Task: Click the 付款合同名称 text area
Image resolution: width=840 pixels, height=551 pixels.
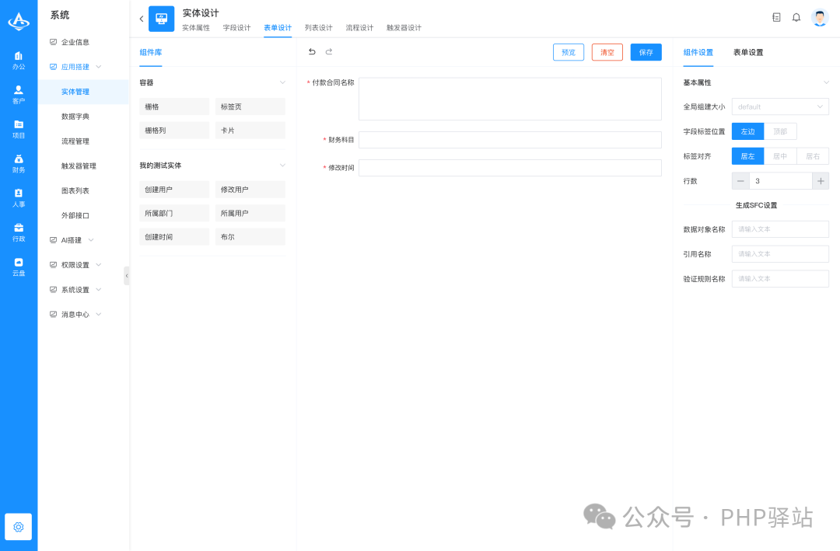Action: [x=510, y=99]
